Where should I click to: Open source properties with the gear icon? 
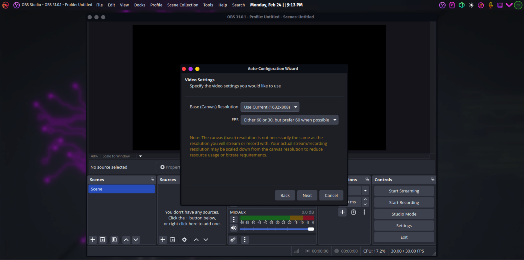click(184, 240)
